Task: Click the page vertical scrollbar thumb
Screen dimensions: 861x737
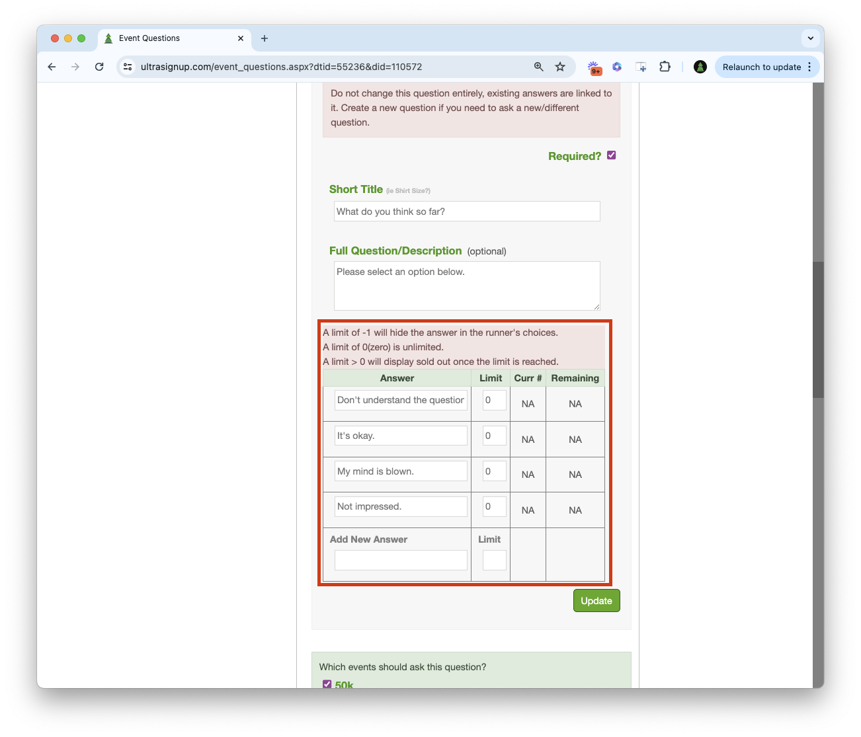Action: pos(819,329)
